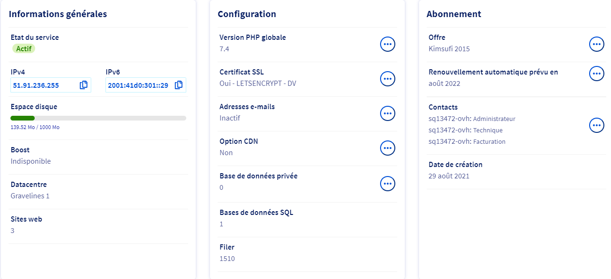Open the Certificat SSL ellipsis menu

388,79
